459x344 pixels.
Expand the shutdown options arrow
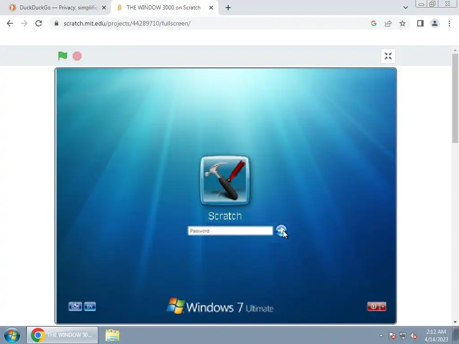(x=383, y=306)
